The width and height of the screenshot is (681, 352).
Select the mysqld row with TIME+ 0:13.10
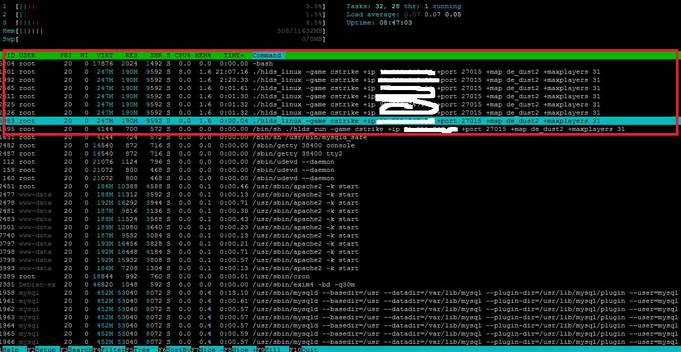point(340,293)
